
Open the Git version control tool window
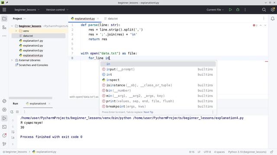coord(4,144)
